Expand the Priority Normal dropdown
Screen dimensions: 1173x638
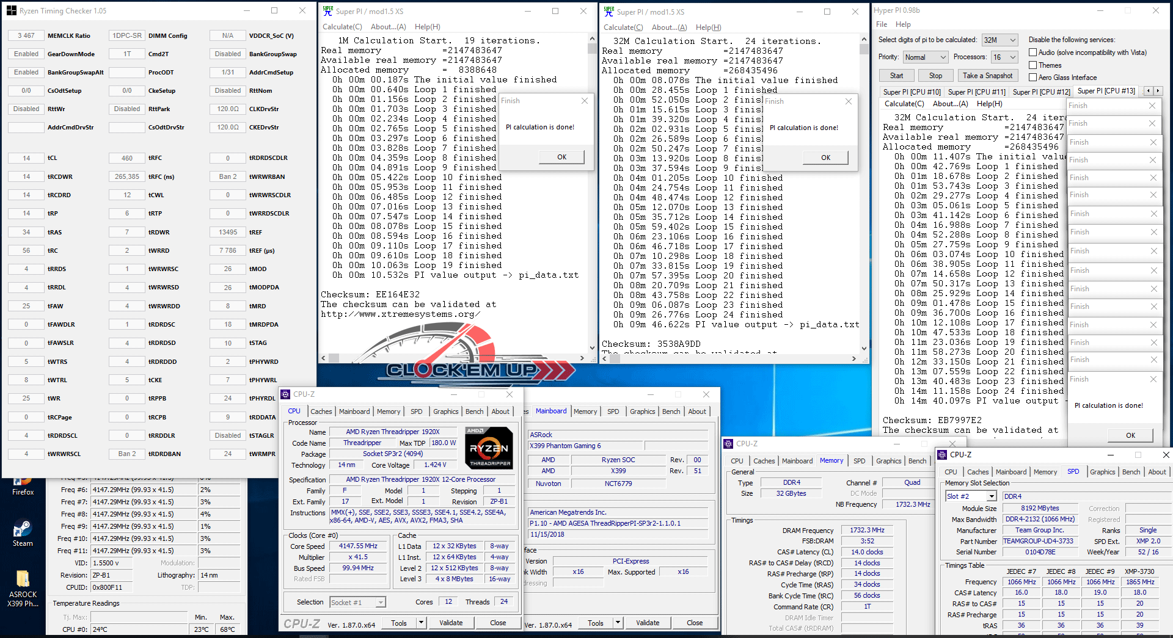click(925, 57)
